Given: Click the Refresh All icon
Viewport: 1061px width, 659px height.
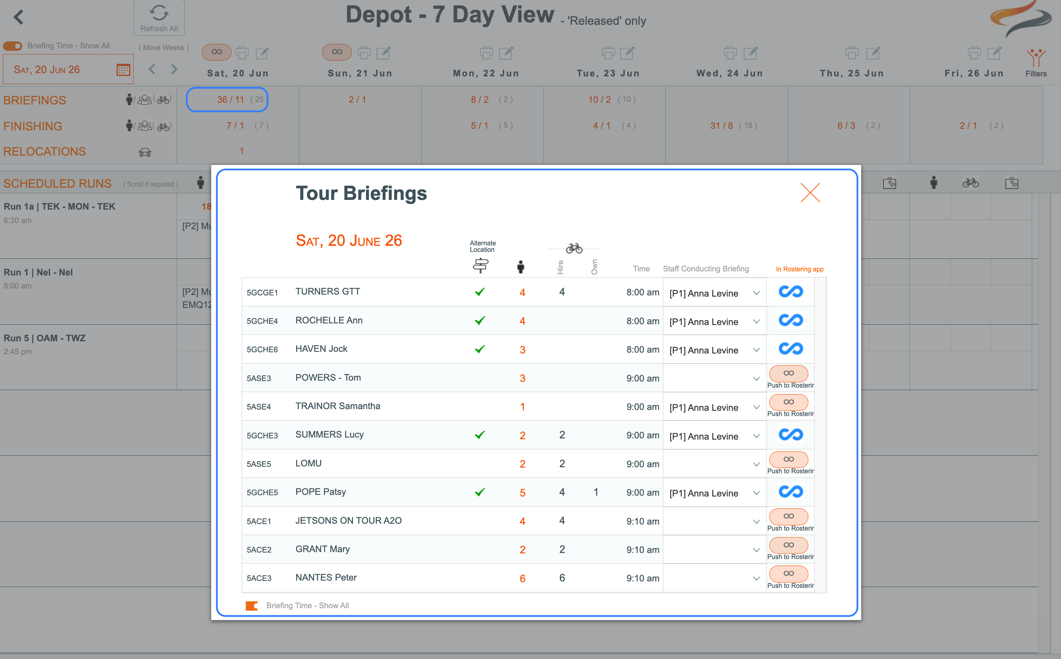Looking at the screenshot, I should point(159,13).
